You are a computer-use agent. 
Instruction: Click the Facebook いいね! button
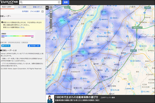34,46
